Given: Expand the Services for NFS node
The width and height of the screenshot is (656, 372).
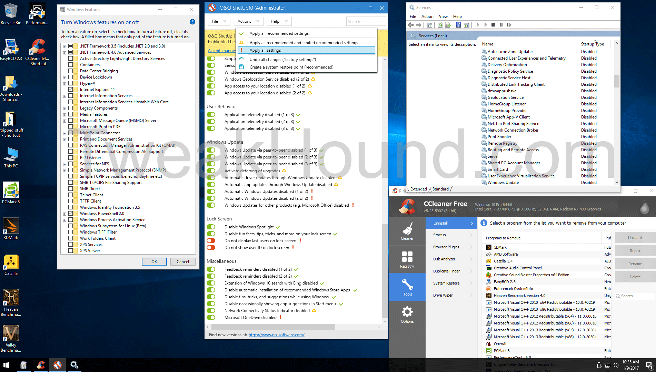Looking at the screenshot, I should coord(64,164).
